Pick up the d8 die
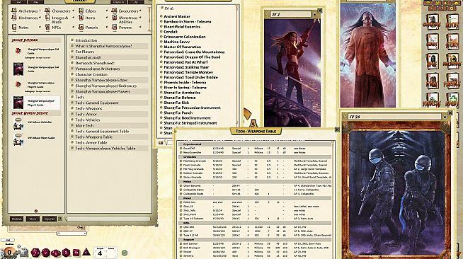Viewport: 463px width, 259px height. tap(66, 253)
